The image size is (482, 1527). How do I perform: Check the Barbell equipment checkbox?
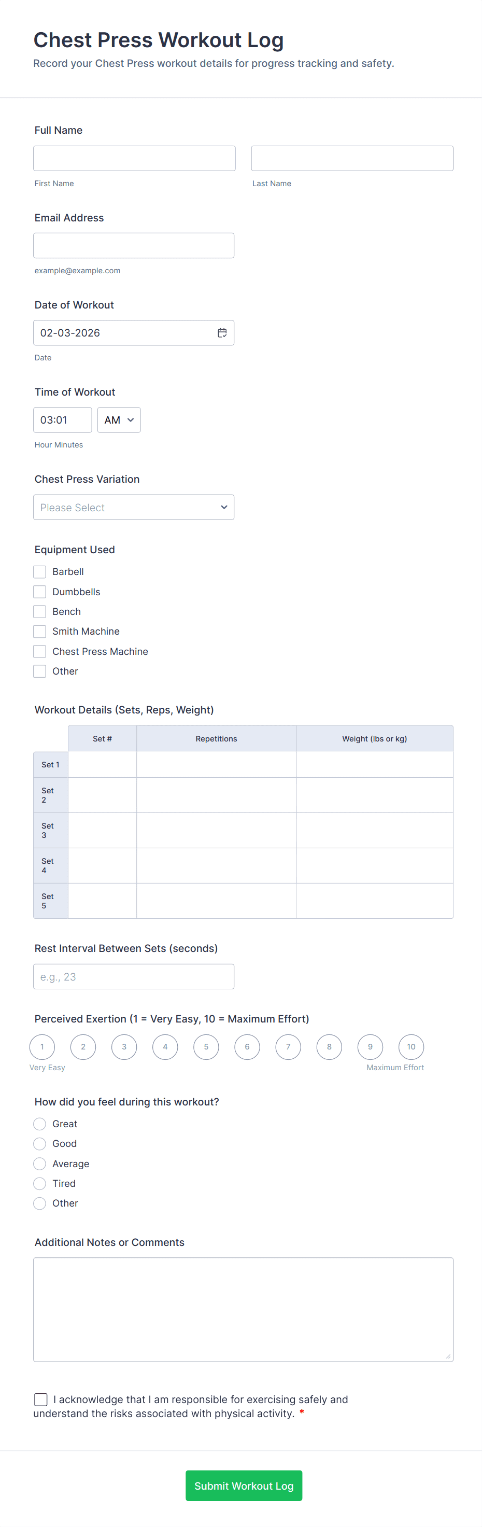tap(40, 572)
